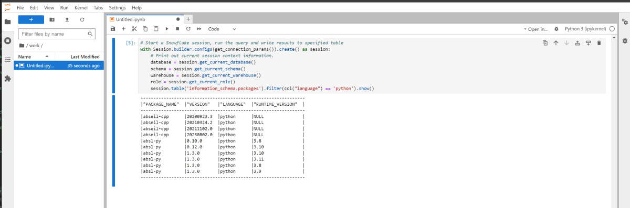
Task: Restart kernel and run all cells
Action: [x=199, y=29]
